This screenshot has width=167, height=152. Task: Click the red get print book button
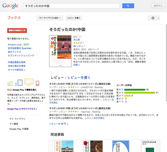[x=17, y=30]
